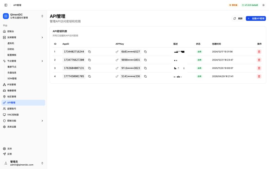Image resolution: width=269 pixels, height=169 pixels.
Task: Delete API key with ID 2
Action: click(x=259, y=60)
